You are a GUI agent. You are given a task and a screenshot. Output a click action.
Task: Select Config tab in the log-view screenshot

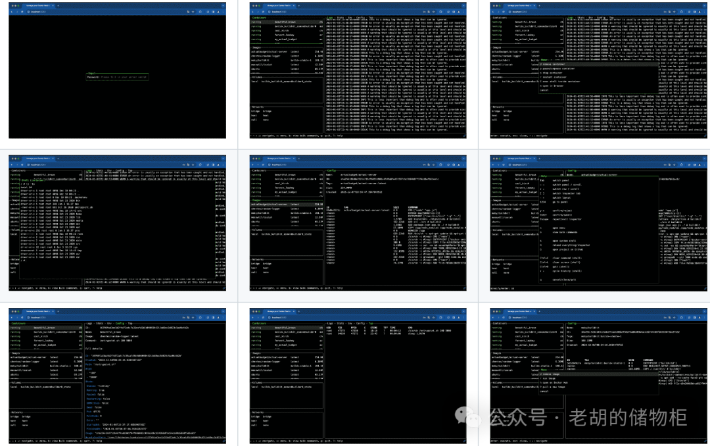coord(360,18)
